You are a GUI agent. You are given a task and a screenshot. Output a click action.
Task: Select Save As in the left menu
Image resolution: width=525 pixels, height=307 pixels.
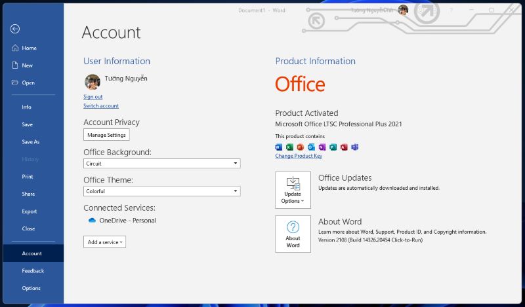coord(31,141)
